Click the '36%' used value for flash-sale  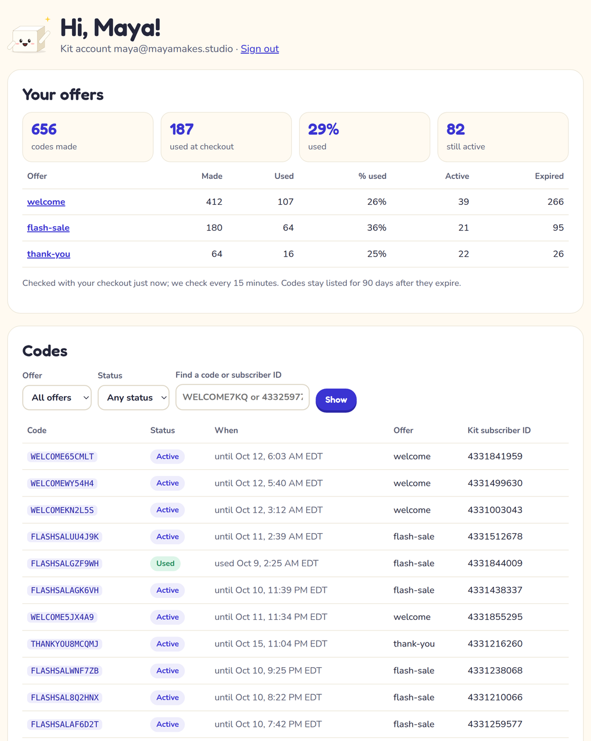click(376, 228)
